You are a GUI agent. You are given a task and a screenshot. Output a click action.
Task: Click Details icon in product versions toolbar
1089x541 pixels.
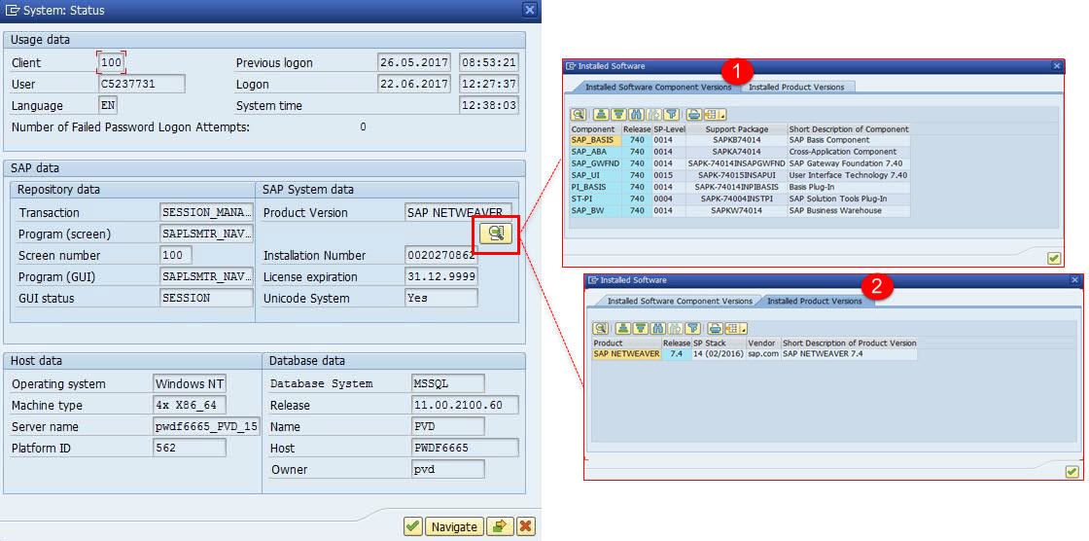600,328
